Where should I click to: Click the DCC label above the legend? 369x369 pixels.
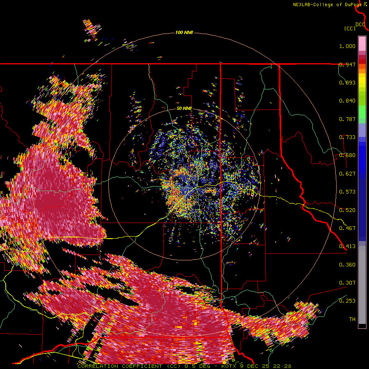[360, 25]
